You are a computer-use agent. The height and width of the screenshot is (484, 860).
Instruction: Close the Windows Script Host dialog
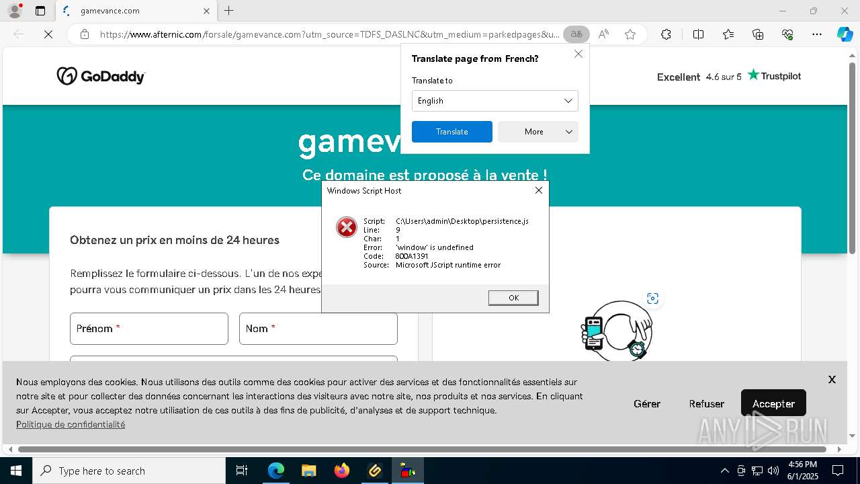pos(538,190)
